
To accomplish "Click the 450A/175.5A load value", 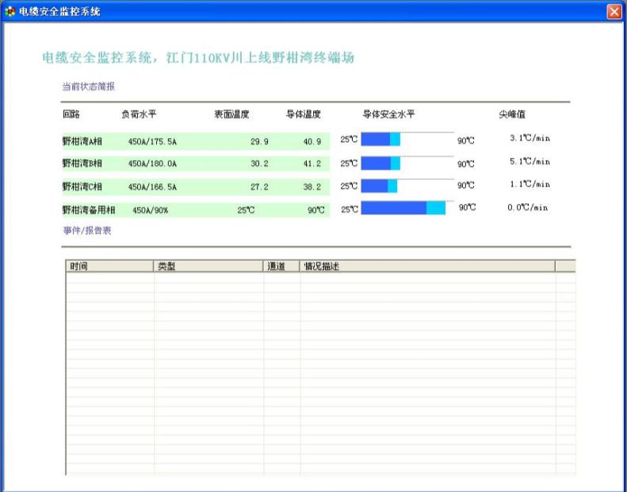I will point(152,141).
